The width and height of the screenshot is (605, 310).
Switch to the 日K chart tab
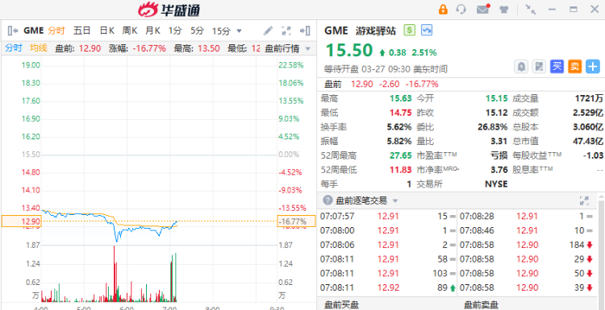tap(106, 31)
